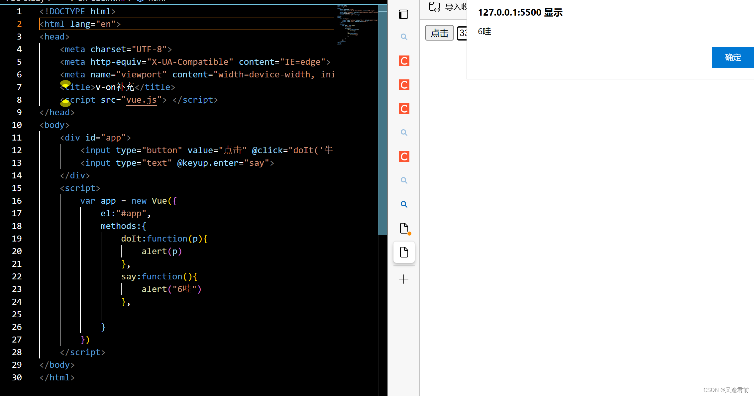Click the 点击 button on the page

[439, 33]
